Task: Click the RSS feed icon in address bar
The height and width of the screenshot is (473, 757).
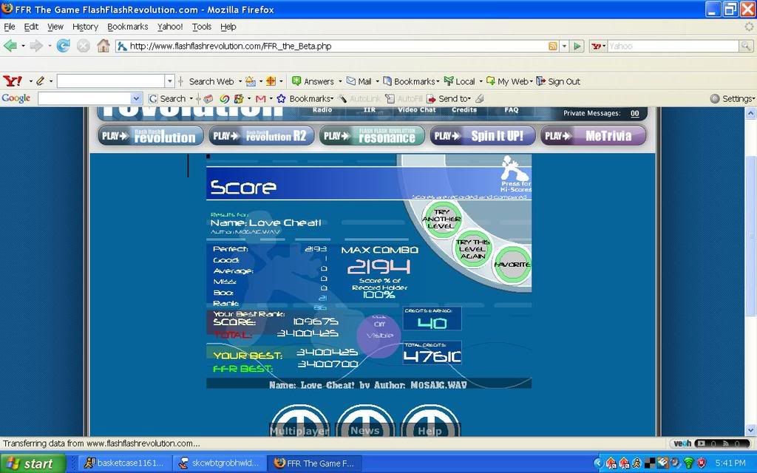Action: point(552,46)
